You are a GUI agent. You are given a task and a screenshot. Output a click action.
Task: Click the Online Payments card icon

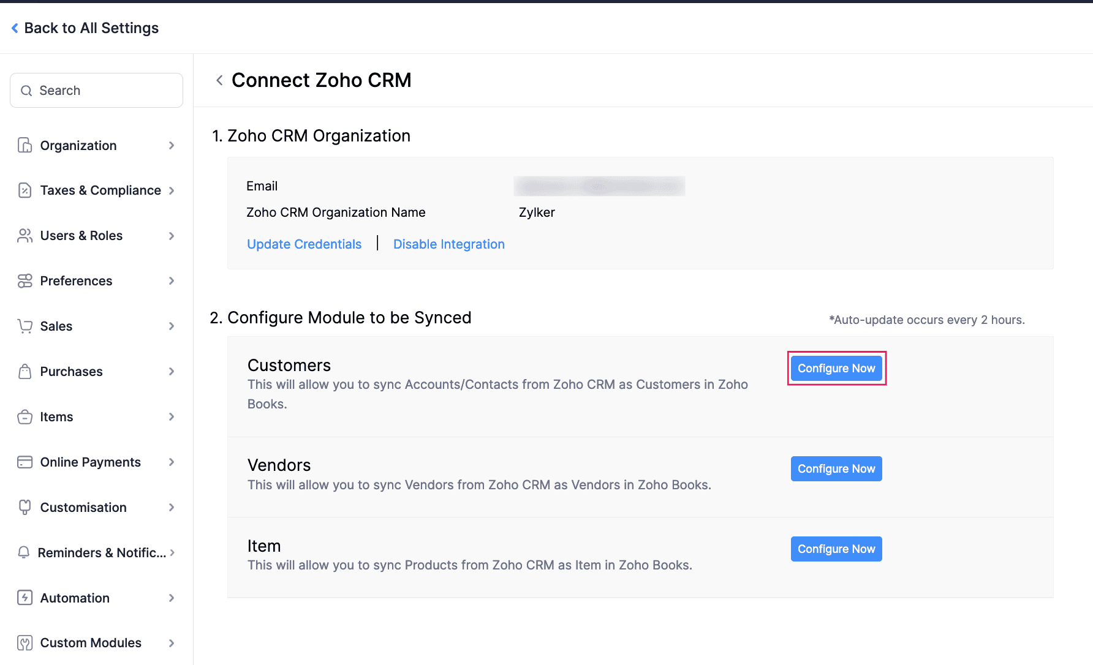pos(25,462)
